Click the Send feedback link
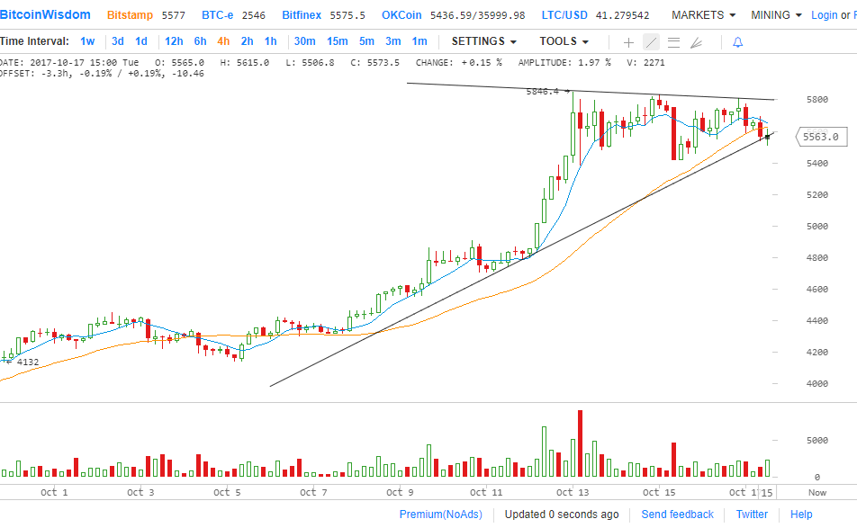Screen dimensions: 857x528 coord(677,515)
